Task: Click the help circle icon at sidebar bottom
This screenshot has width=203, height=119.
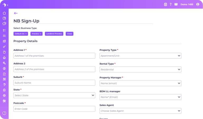Action: pyautogui.click(x=4, y=113)
